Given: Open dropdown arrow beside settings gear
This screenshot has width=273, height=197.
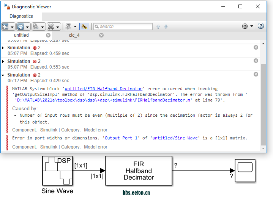Looking at the screenshot, I should click(252, 26).
